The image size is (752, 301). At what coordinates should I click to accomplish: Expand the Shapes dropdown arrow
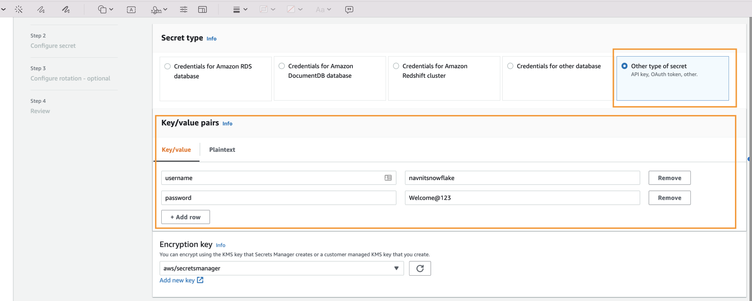tap(111, 9)
